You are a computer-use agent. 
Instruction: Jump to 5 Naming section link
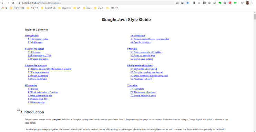132,49
